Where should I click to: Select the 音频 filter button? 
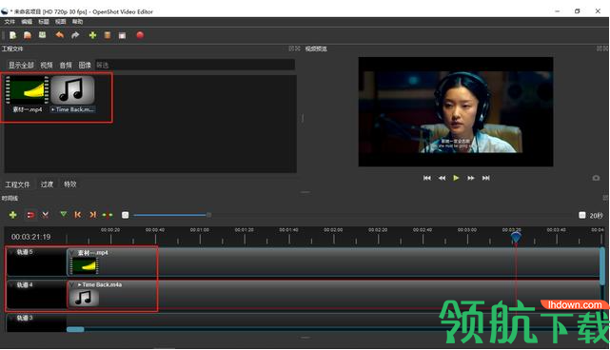pyautogui.click(x=66, y=65)
